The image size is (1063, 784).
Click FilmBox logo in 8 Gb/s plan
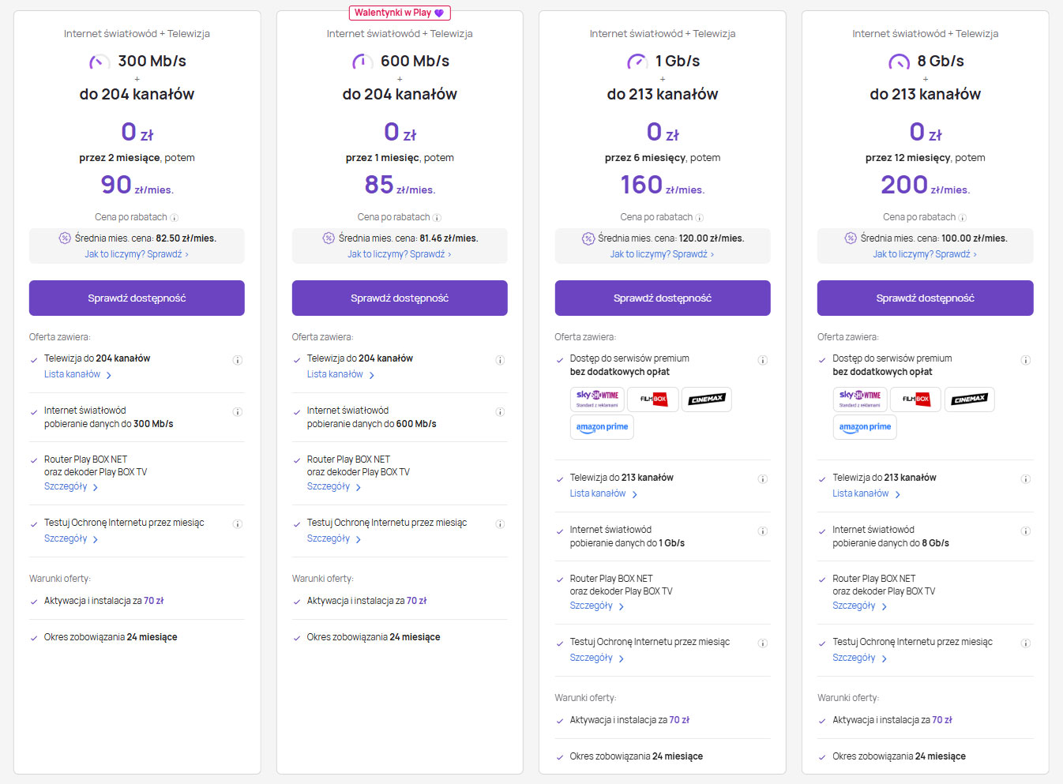pos(916,400)
